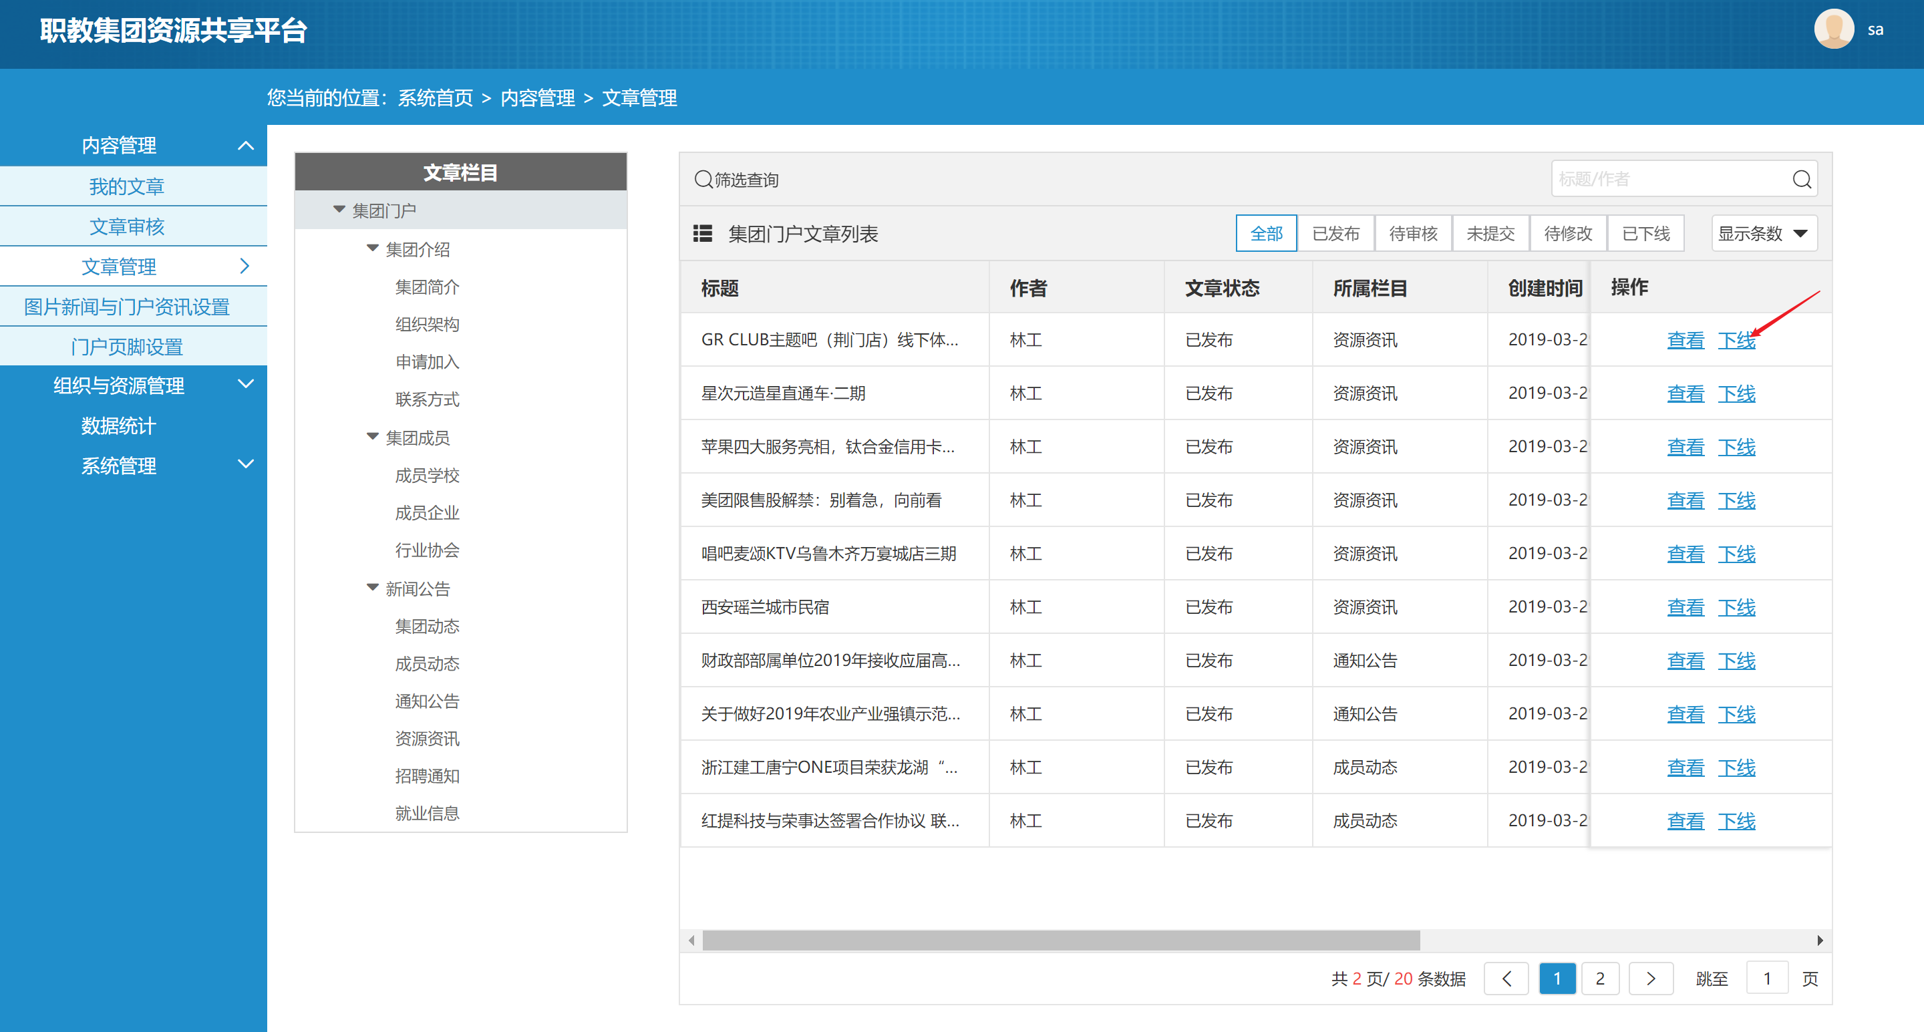
Task: Click the user avatar icon
Action: [x=1833, y=30]
